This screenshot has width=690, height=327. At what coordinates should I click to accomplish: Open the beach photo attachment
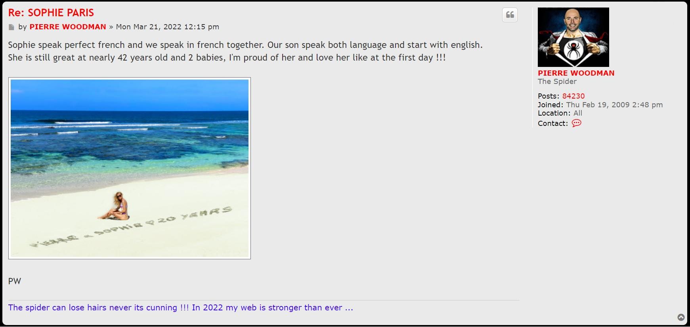(130, 168)
